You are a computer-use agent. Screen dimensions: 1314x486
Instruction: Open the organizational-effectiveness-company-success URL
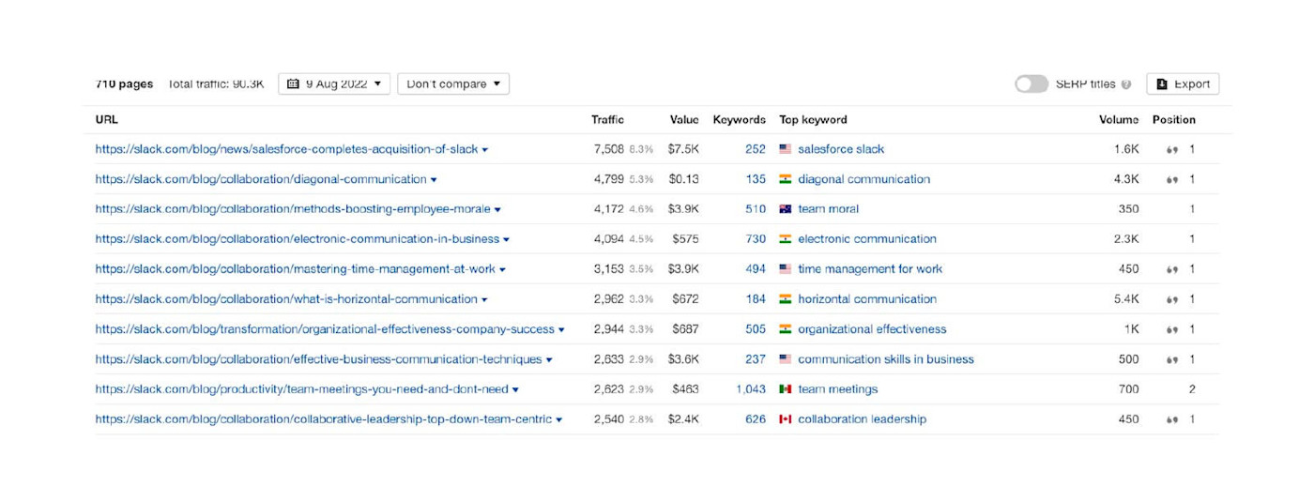(x=325, y=329)
